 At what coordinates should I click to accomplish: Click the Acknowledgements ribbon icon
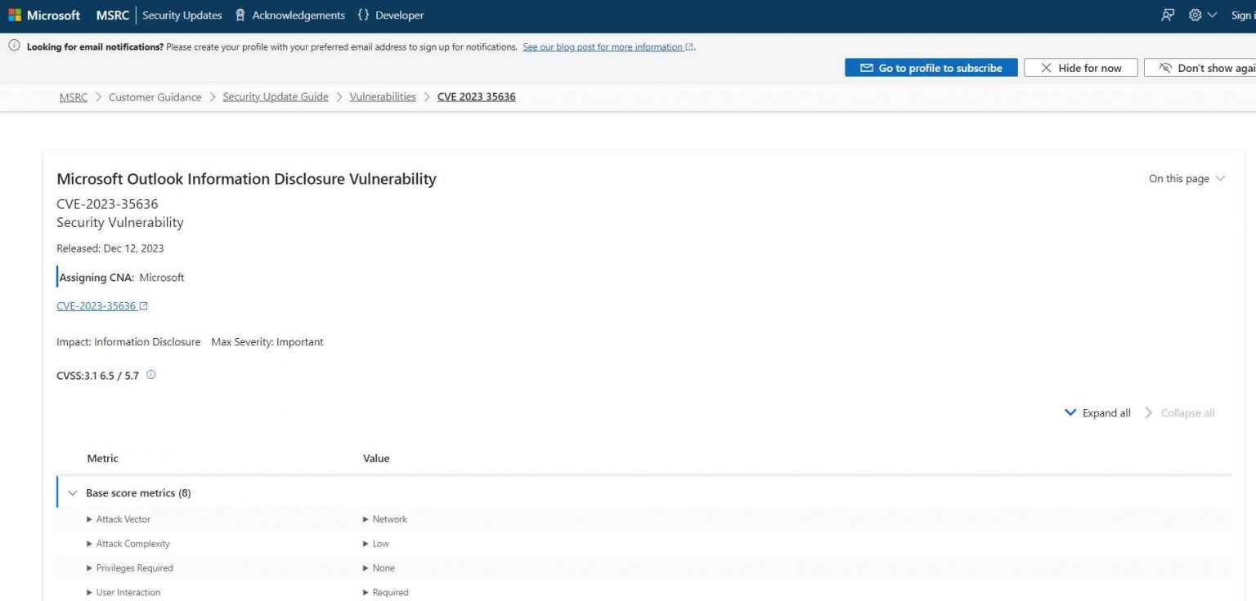click(240, 15)
